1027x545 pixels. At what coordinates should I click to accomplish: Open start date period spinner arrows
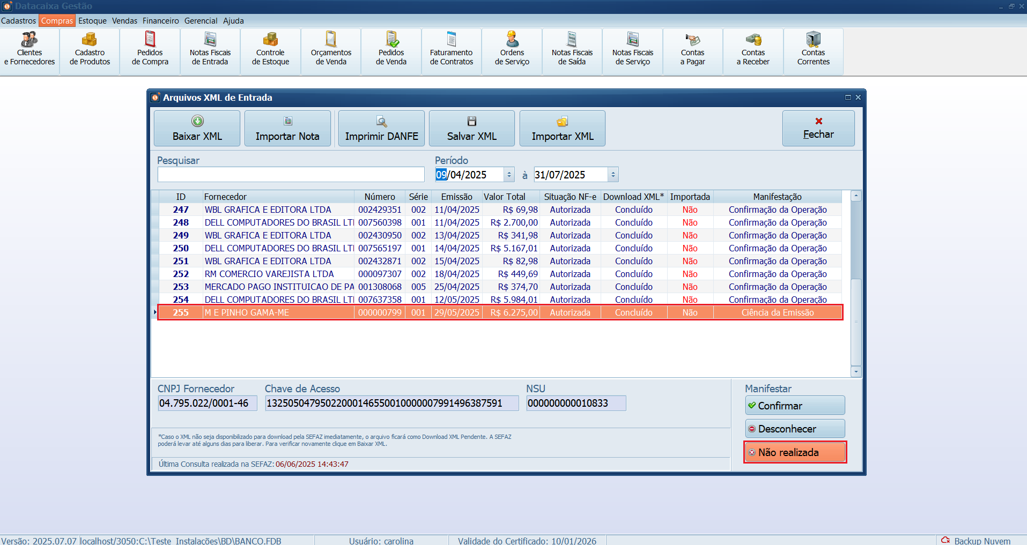(509, 175)
